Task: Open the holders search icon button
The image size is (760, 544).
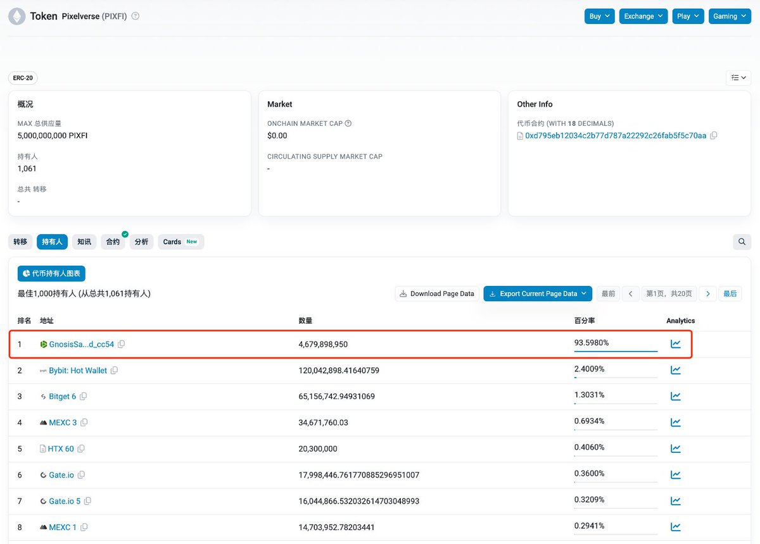Action: pos(742,241)
